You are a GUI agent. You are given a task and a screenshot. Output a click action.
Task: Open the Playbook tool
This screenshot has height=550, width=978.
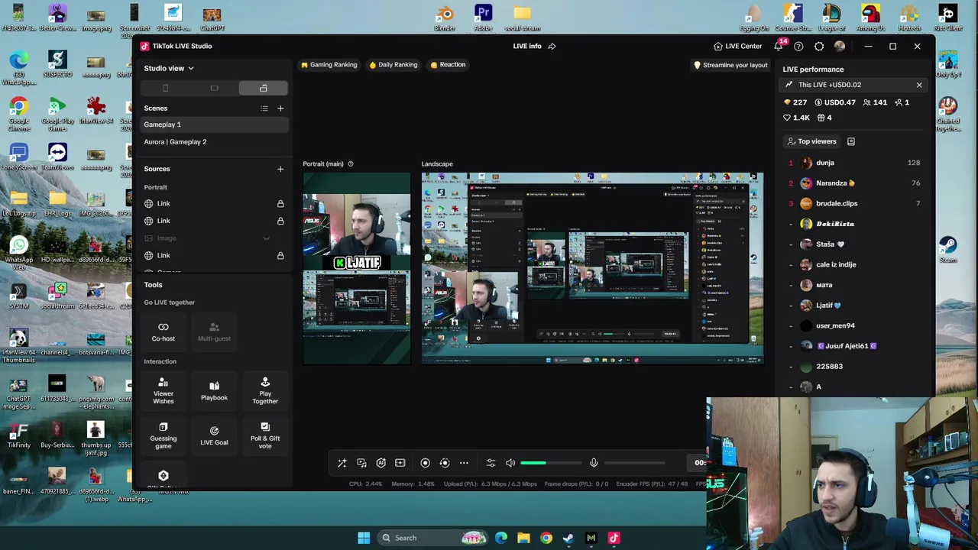pos(214,391)
